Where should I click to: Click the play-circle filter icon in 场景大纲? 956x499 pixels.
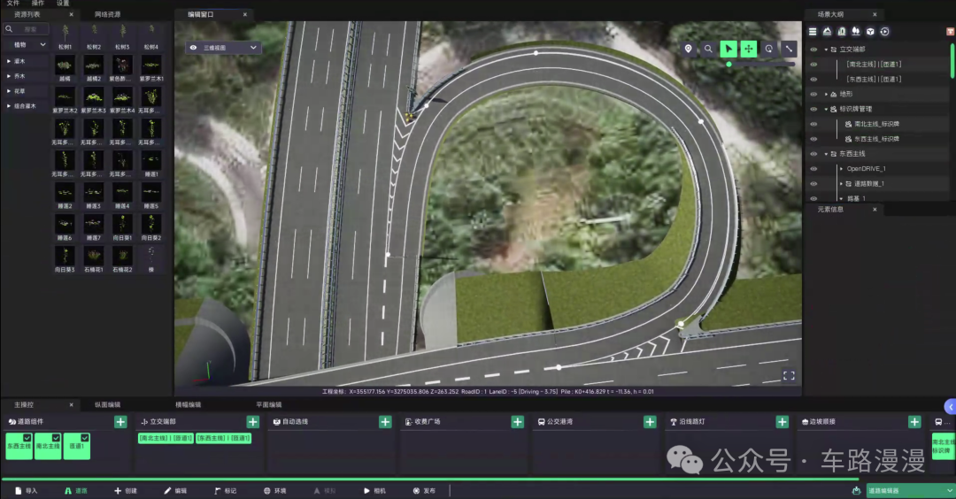click(885, 32)
